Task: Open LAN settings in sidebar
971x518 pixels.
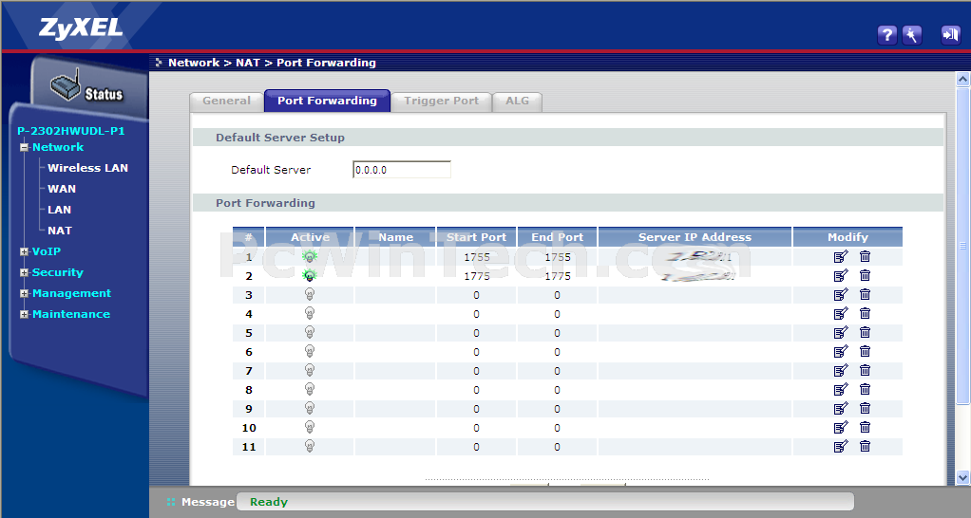Action: coord(60,211)
